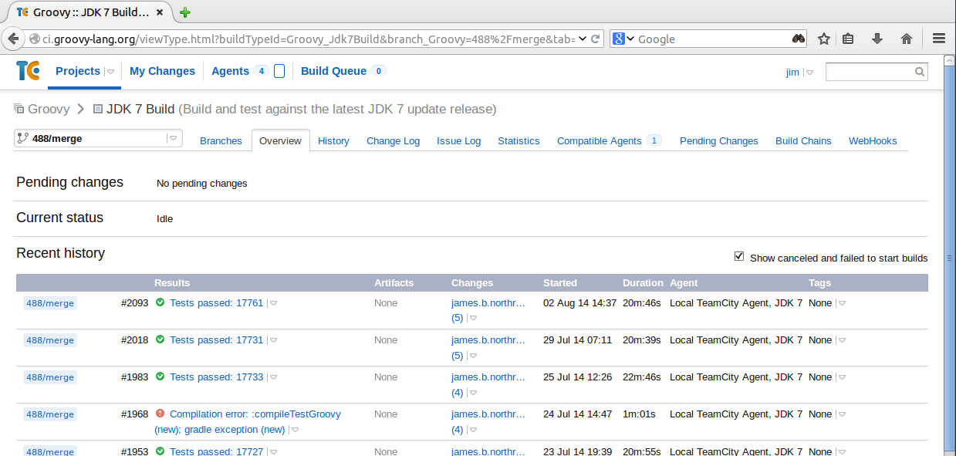Open My Changes in top navigation

[x=162, y=71]
